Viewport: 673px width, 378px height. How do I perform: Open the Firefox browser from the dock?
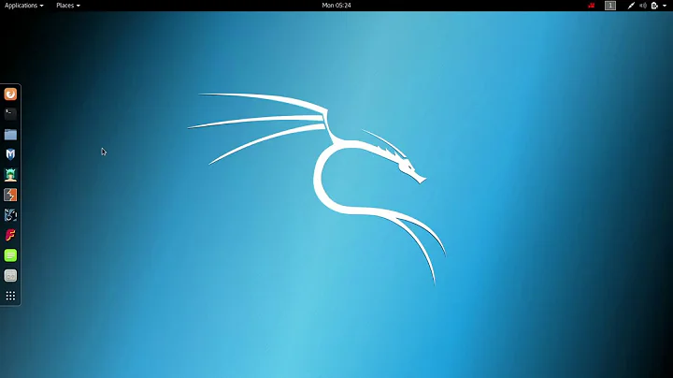click(x=10, y=94)
